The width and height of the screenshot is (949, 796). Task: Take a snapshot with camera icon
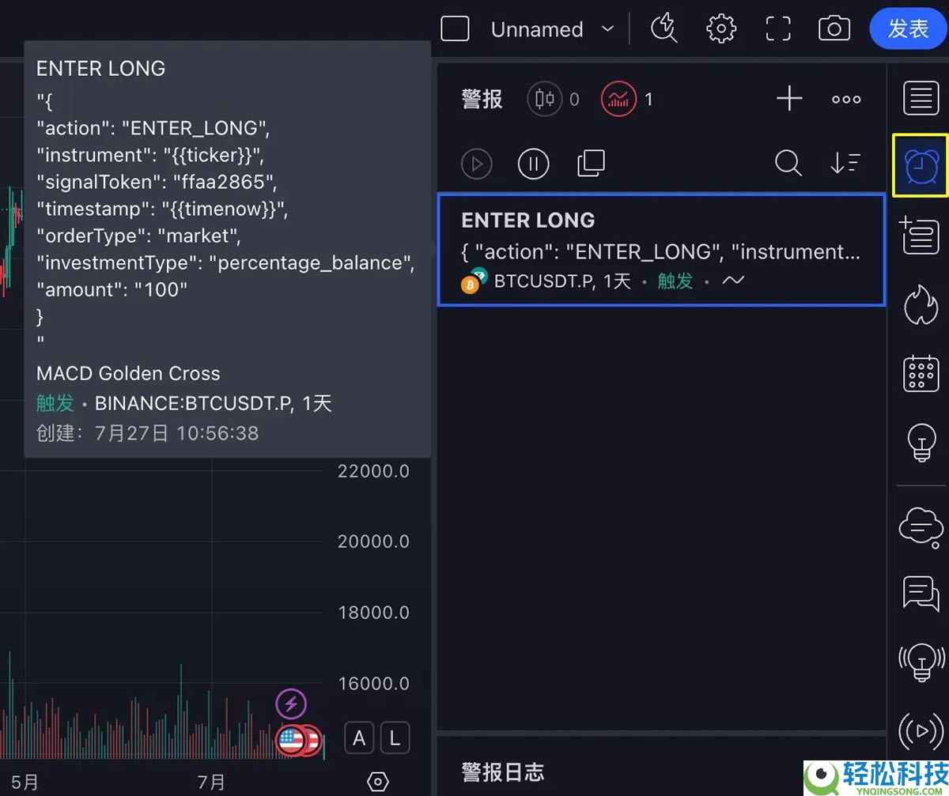[834, 29]
